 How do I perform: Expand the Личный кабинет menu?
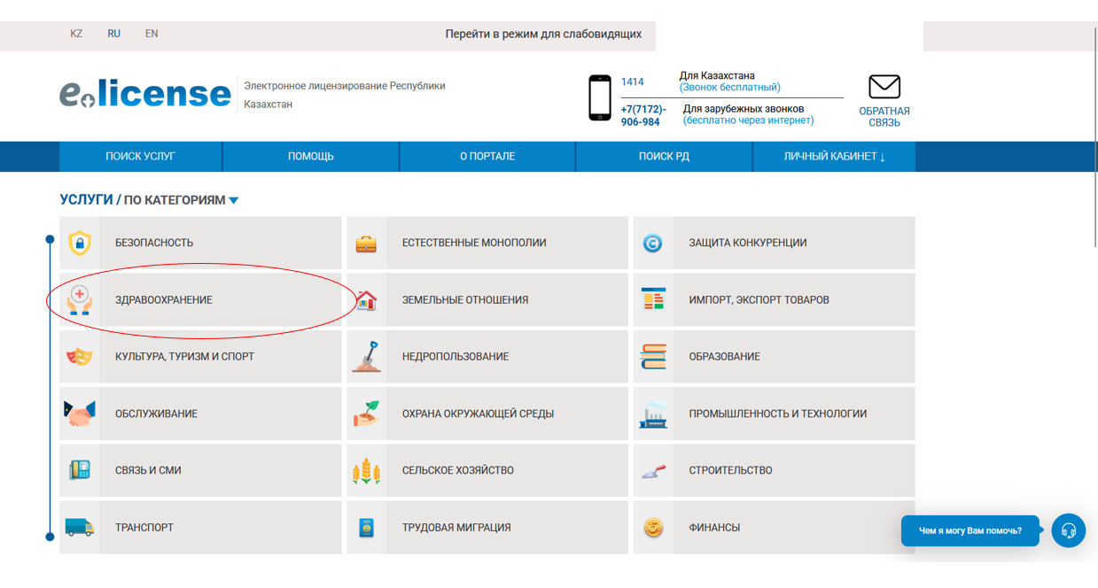coord(834,157)
